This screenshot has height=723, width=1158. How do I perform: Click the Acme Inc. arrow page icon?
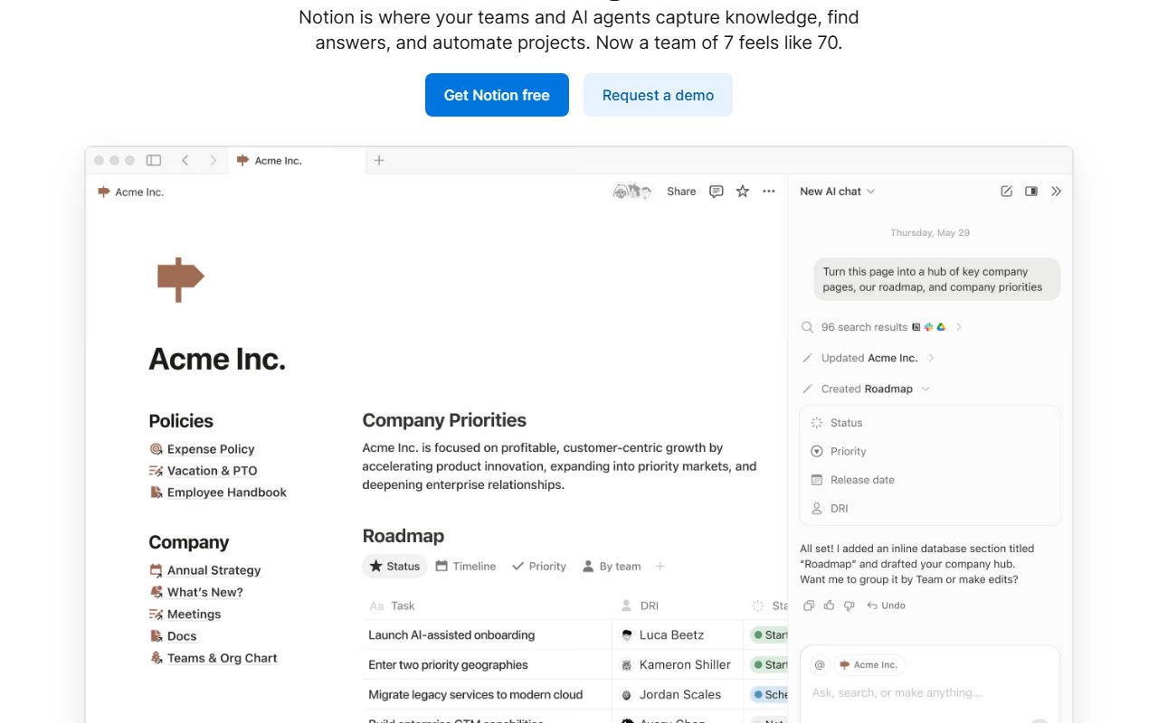point(180,278)
